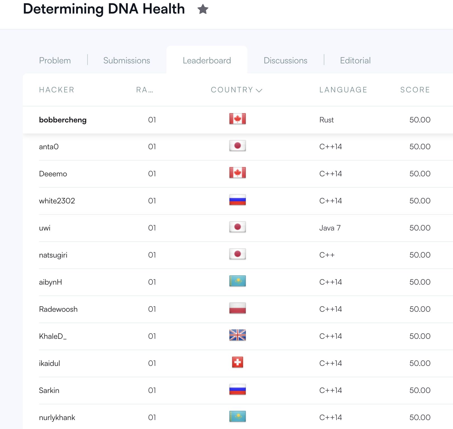Open the COUNTRY column sort dropdown
The width and height of the screenshot is (453, 429).
(x=259, y=90)
